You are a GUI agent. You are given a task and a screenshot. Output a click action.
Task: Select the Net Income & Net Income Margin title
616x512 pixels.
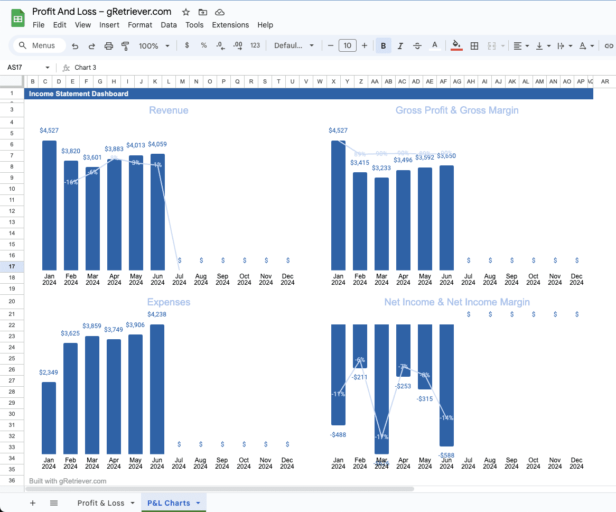point(457,302)
